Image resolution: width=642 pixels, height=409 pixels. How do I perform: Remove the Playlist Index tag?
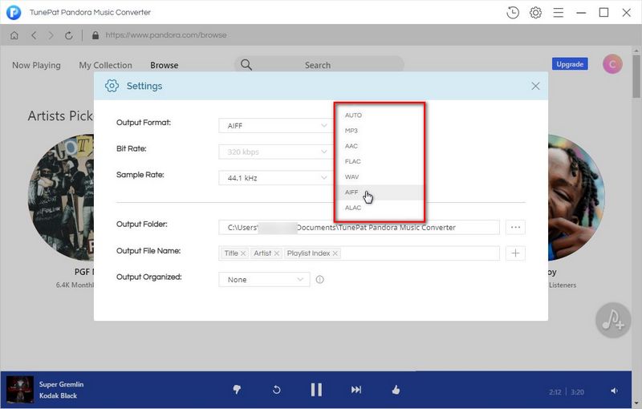coord(335,253)
